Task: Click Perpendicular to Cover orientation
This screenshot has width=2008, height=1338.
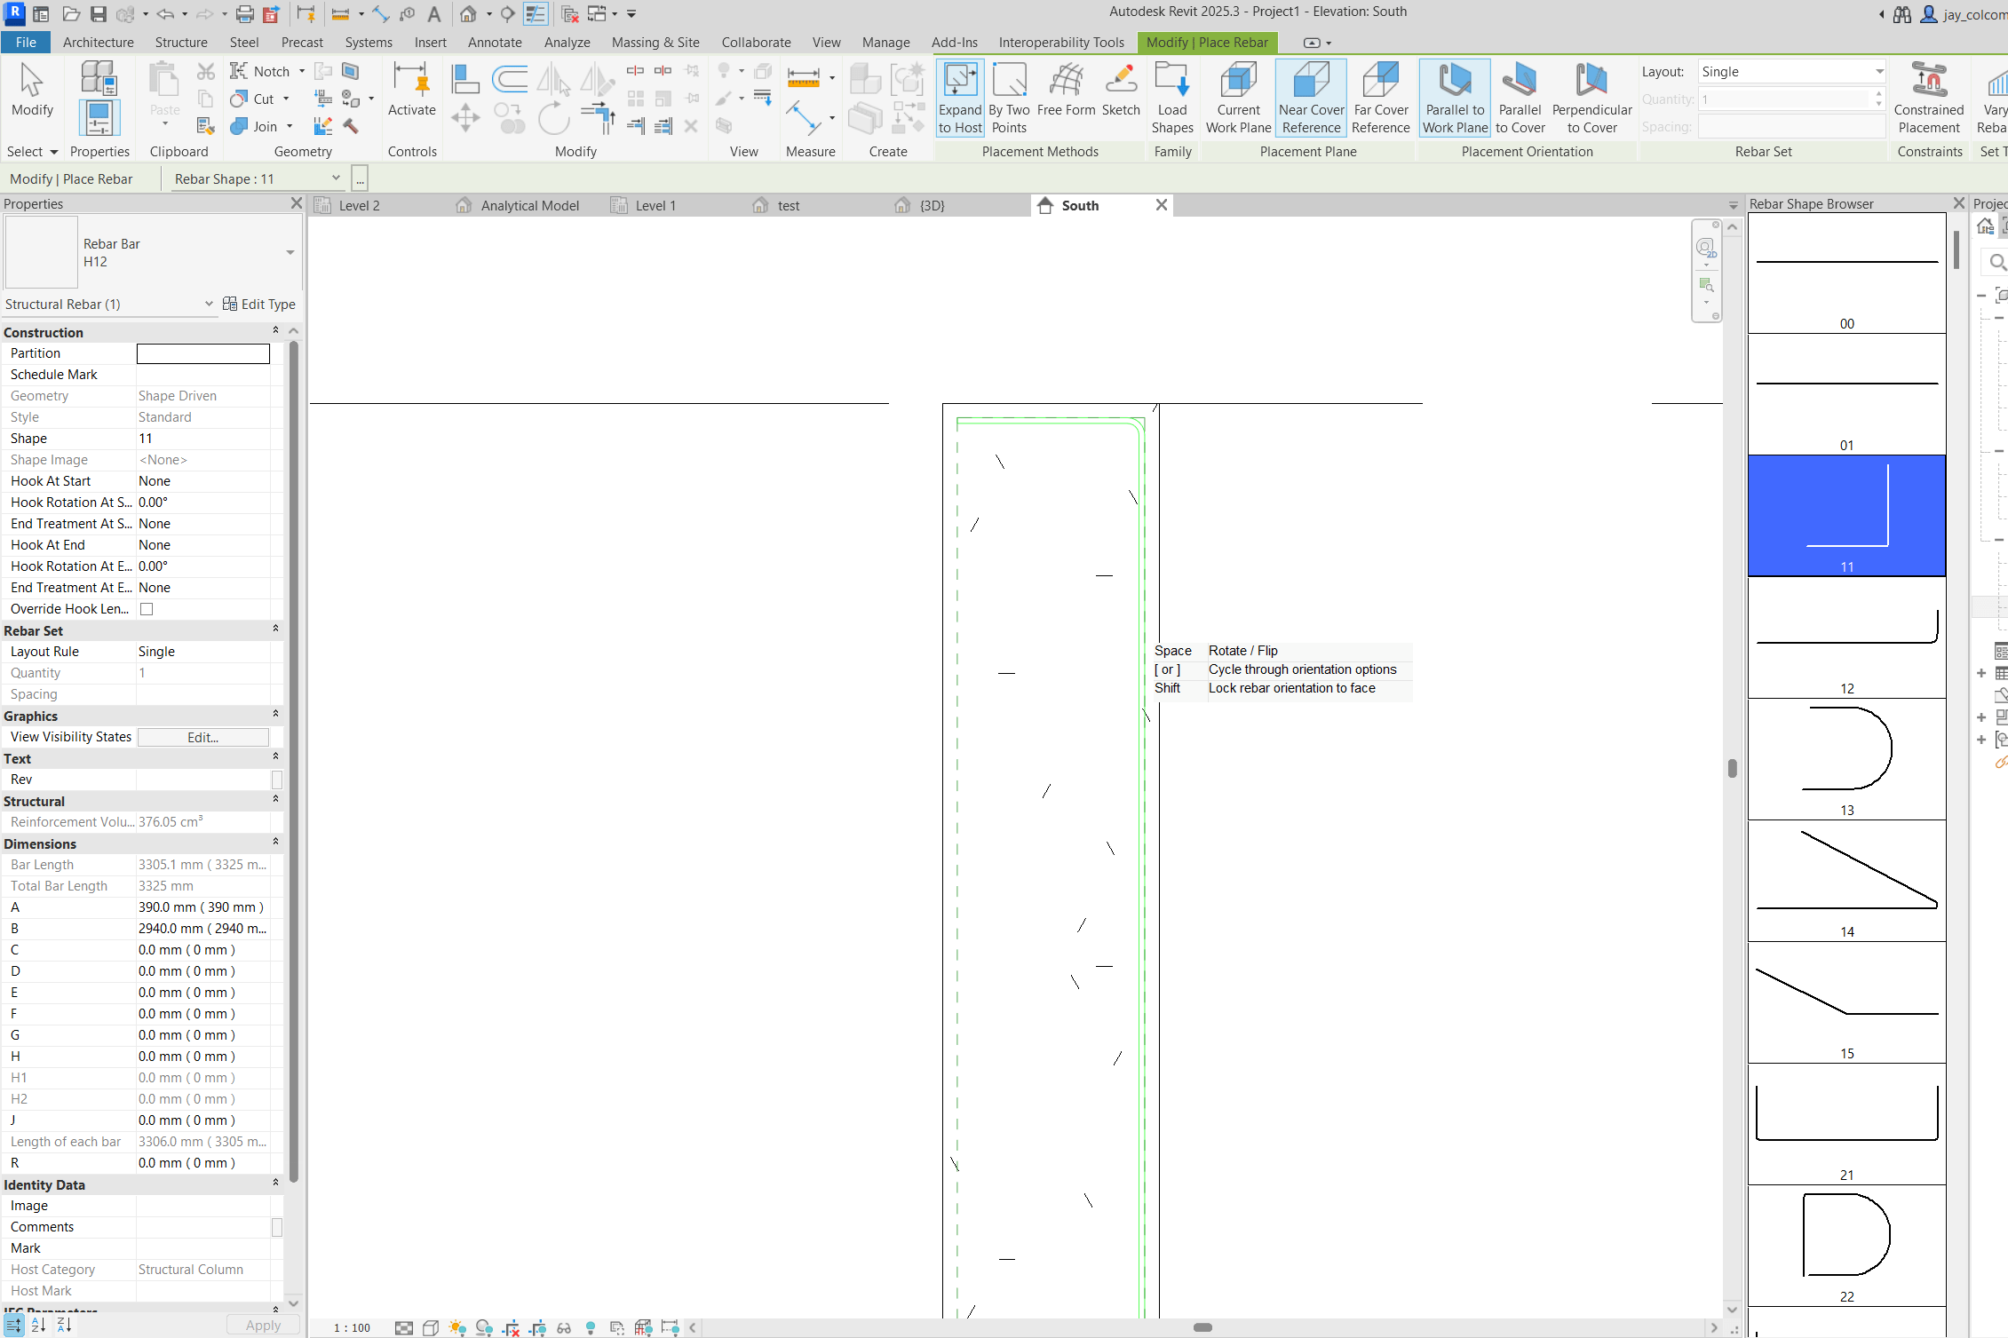Action: tap(1591, 96)
